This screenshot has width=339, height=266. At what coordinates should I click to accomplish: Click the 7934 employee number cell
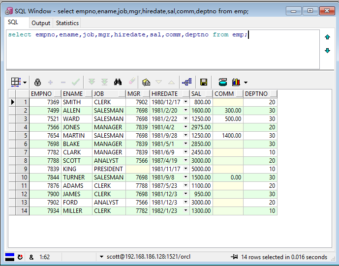pyautogui.click(x=45, y=210)
